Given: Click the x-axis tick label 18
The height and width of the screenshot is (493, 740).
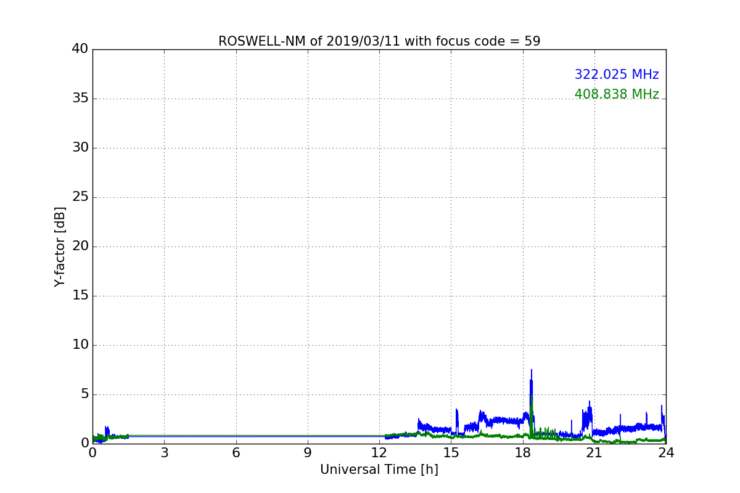Looking at the screenshot, I should 522,452.
